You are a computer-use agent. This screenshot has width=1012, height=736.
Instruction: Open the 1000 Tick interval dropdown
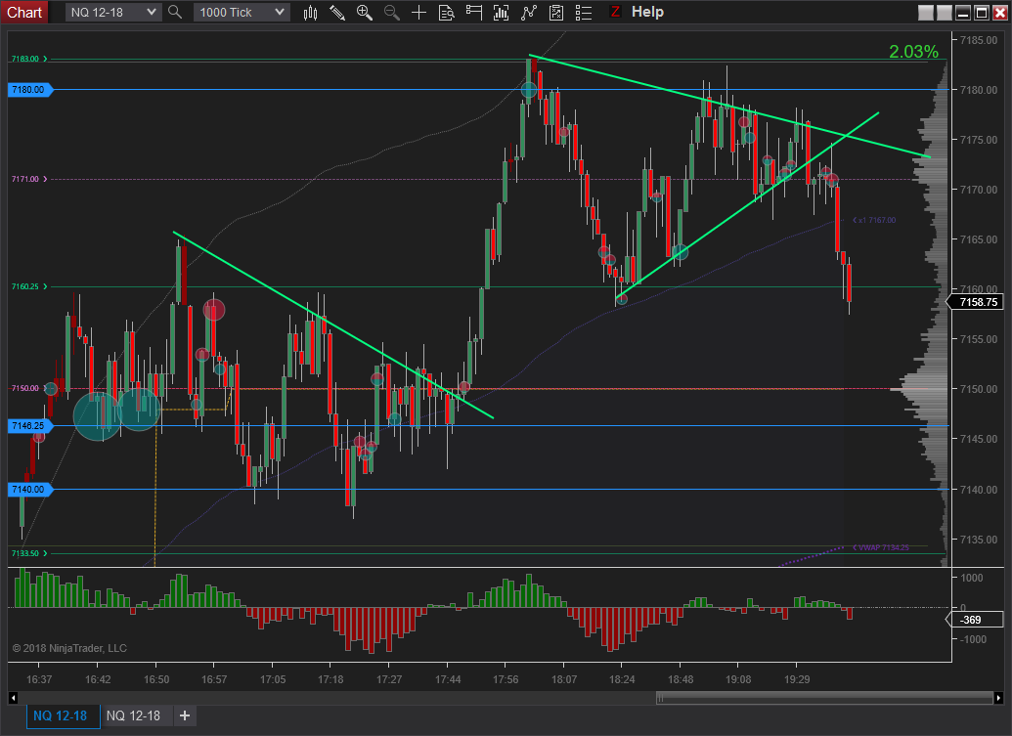[x=241, y=13]
